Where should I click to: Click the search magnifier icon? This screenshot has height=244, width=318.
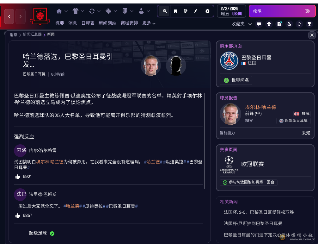(x=165, y=11)
